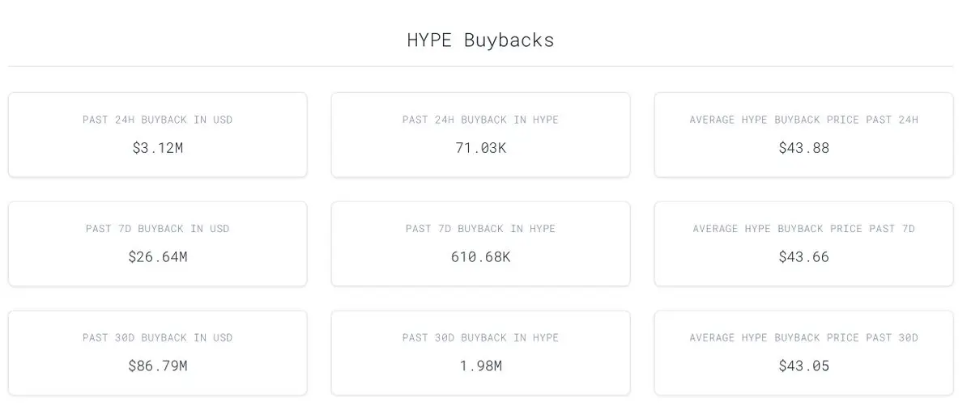Click the divider line below the heading
The width and height of the screenshot is (971, 410).
tap(480, 66)
